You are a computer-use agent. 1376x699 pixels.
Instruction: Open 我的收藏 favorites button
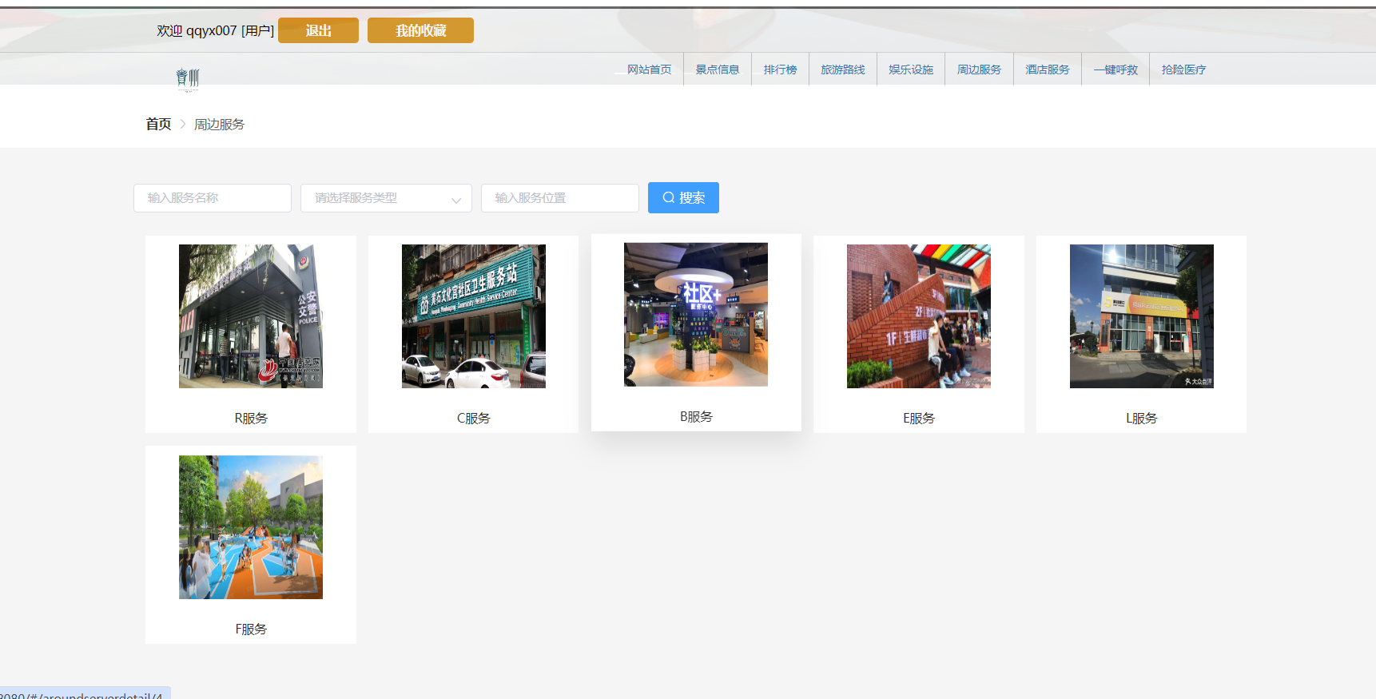pos(420,30)
